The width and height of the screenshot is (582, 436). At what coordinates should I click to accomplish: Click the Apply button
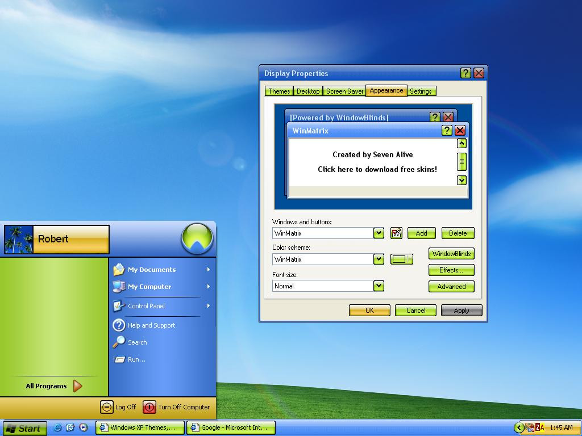coord(462,311)
